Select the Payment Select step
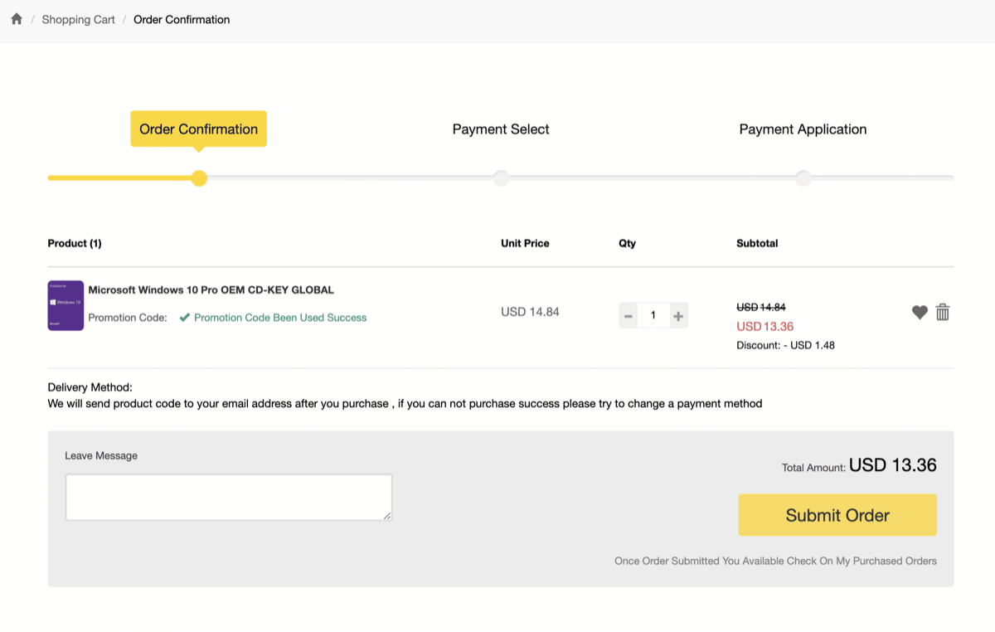The width and height of the screenshot is (995, 632). click(x=501, y=129)
